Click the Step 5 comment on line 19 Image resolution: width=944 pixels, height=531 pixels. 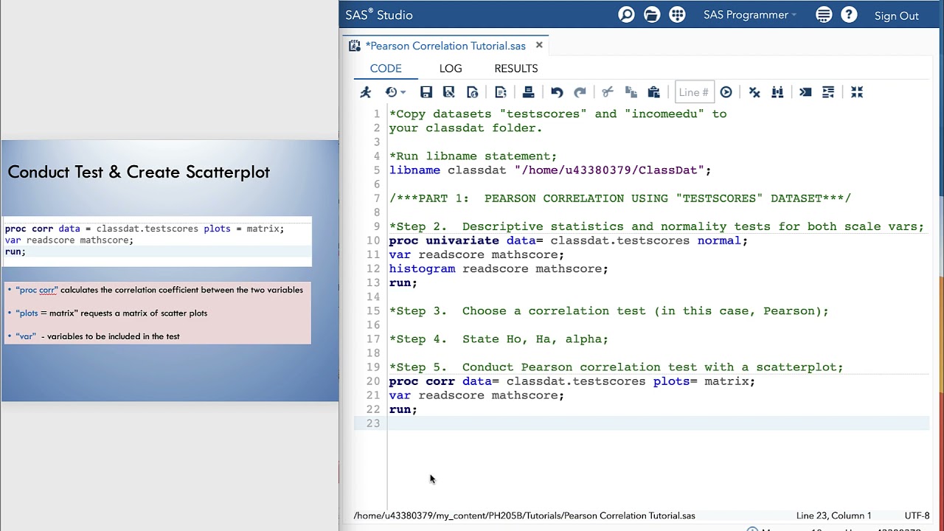click(x=616, y=367)
